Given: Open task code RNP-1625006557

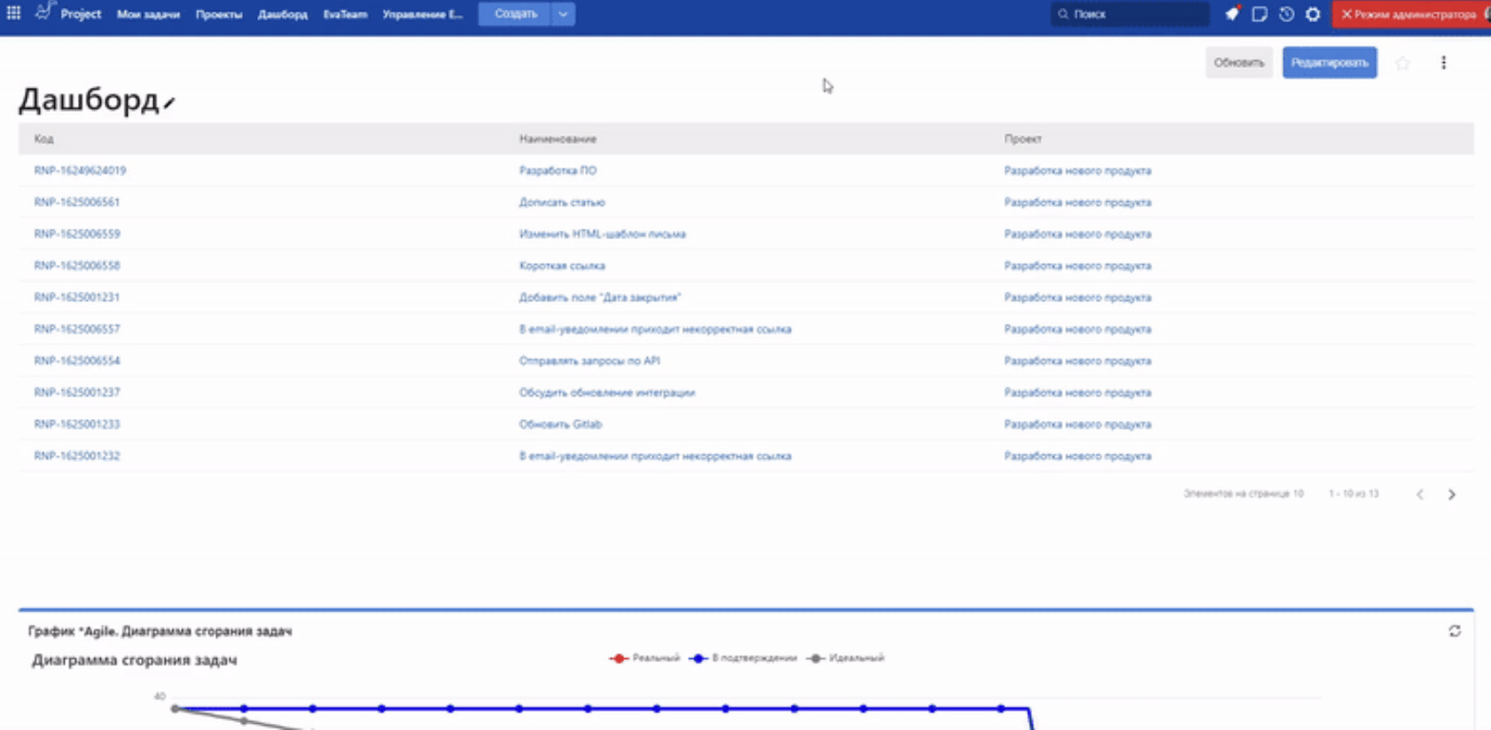Looking at the screenshot, I should (x=77, y=330).
